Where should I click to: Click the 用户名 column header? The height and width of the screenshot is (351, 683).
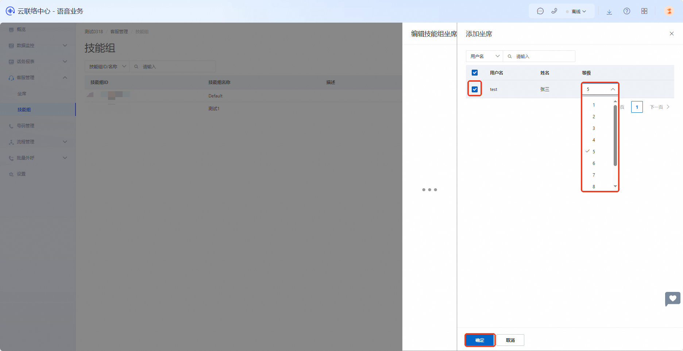(x=497, y=73)
